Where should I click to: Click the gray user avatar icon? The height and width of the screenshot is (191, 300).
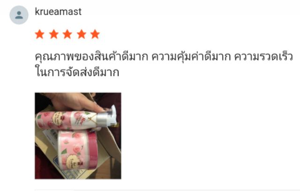[x=19, y=15]
